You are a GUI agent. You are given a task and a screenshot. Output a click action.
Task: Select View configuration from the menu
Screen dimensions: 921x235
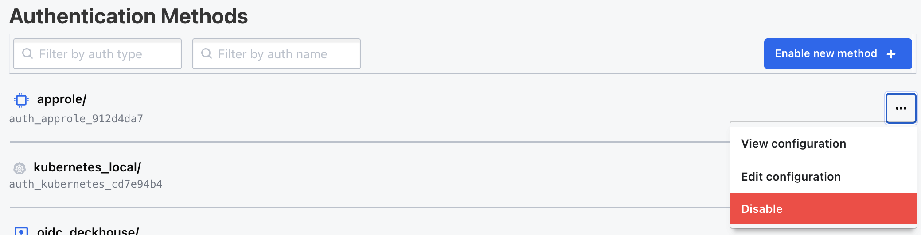coord(793,144)
